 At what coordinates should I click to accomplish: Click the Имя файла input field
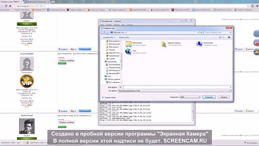pos(174,87)
